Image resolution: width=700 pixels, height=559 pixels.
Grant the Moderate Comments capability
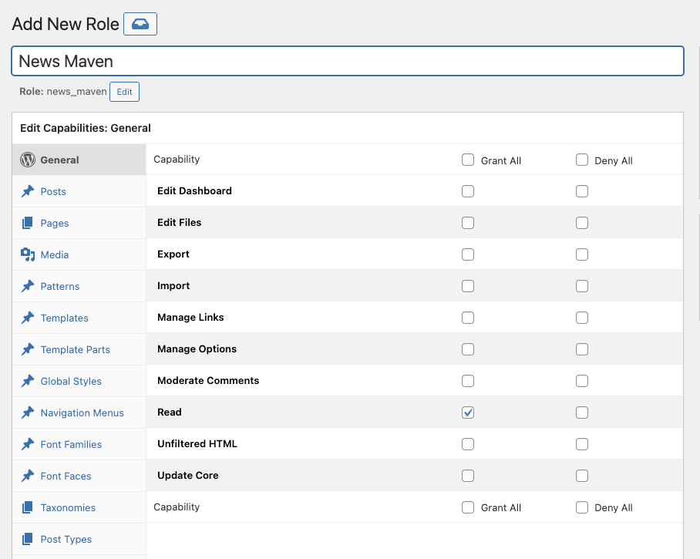[468, 381]
